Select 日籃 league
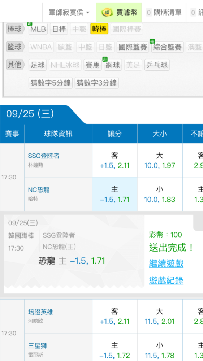Viewport: 203px width, 361px height. point(105,47)
